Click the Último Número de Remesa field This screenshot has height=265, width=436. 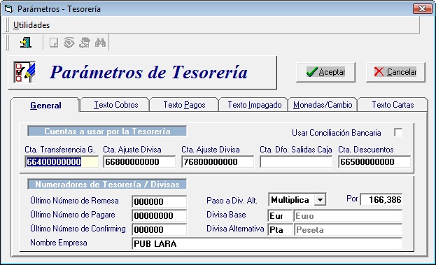tap(160, 201)
